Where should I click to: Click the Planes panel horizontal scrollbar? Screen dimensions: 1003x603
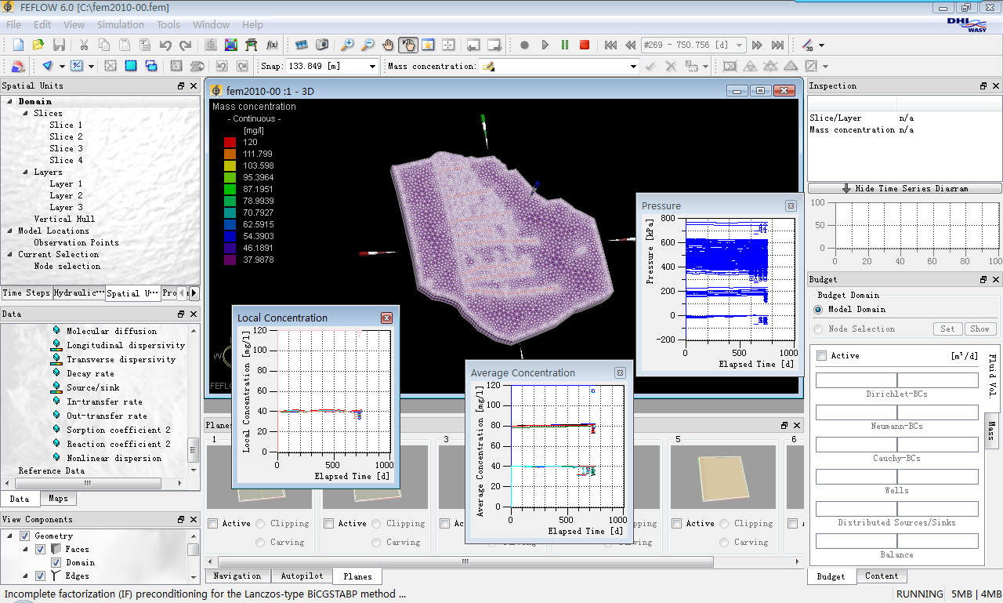[466, 562]
